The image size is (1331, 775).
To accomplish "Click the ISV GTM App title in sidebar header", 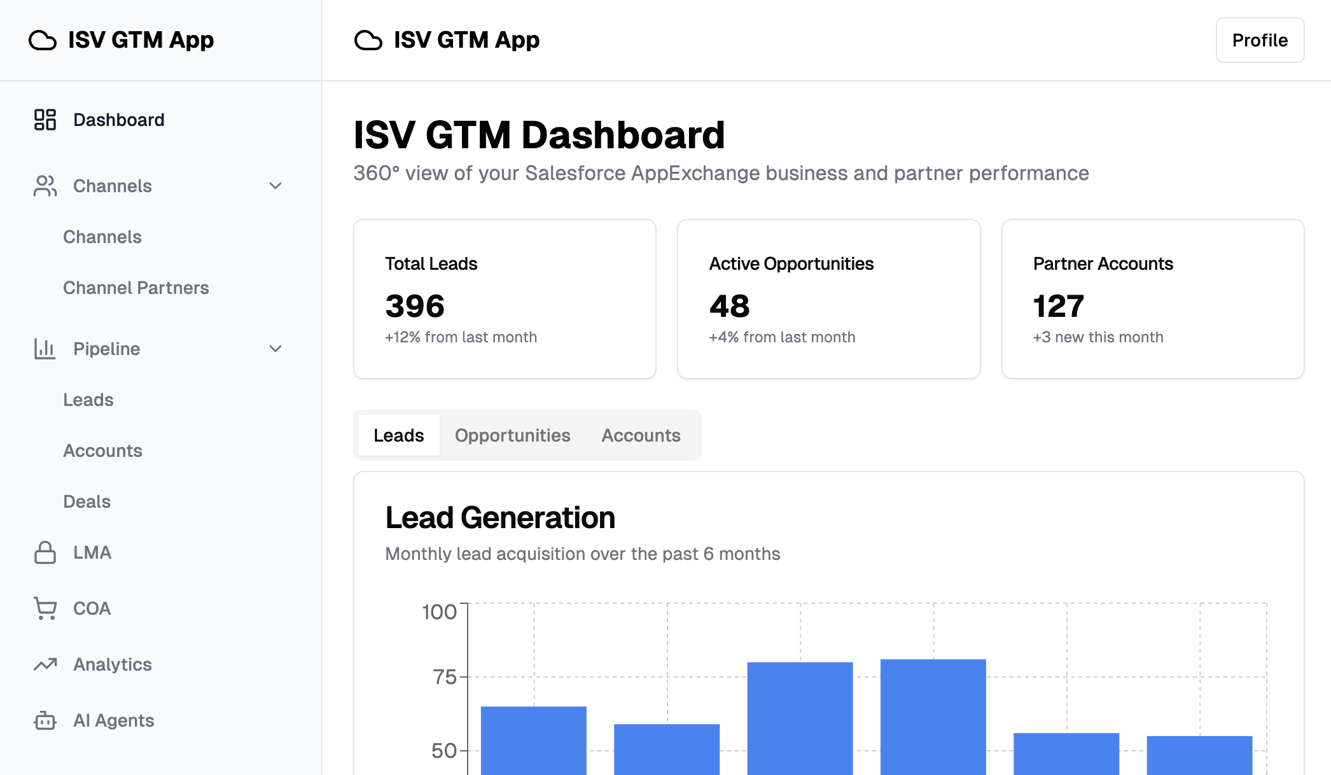I will coord(141,40).
